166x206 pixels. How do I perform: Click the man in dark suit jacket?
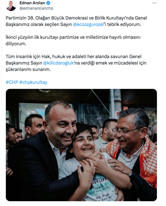tap(43, 151)
